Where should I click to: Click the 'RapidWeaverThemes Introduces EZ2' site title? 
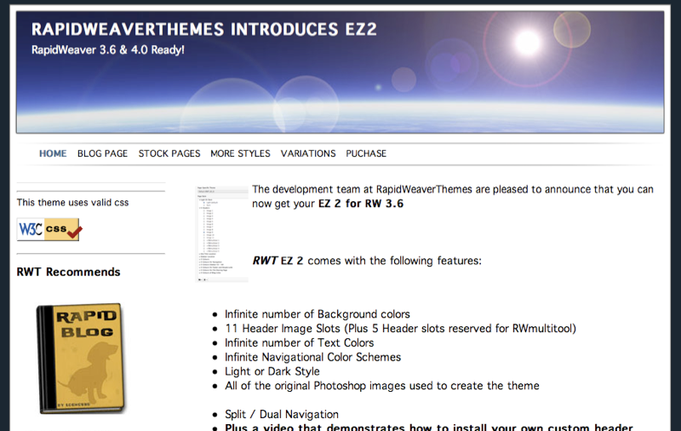click(203, 30)
